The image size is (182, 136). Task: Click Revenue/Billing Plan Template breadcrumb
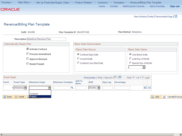coord(146,3)
